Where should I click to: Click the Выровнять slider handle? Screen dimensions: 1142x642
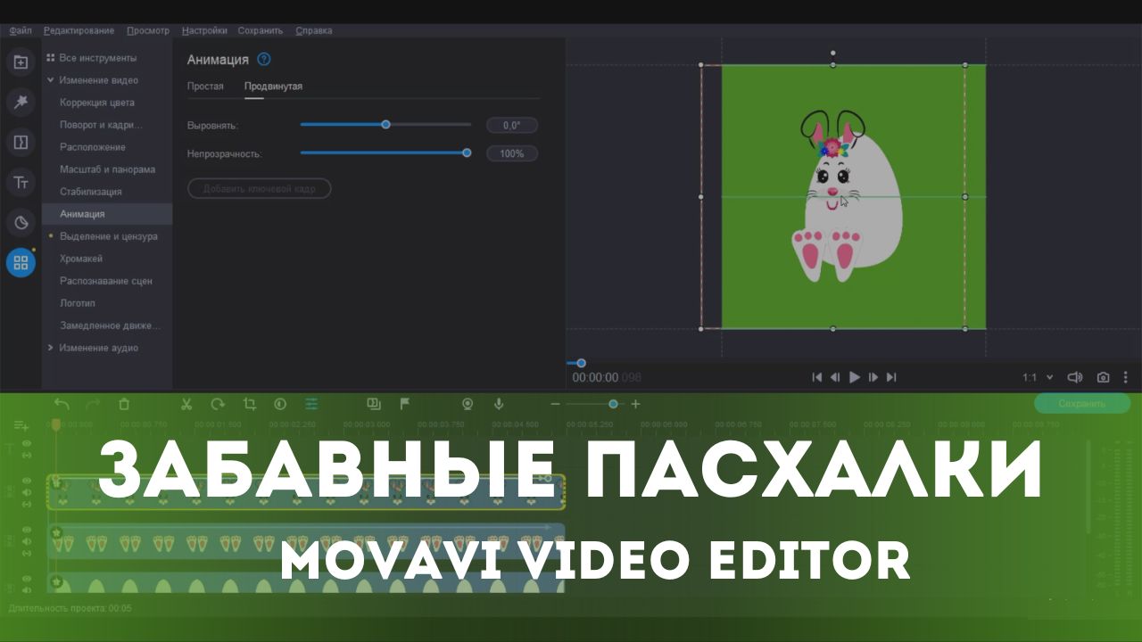385,125
